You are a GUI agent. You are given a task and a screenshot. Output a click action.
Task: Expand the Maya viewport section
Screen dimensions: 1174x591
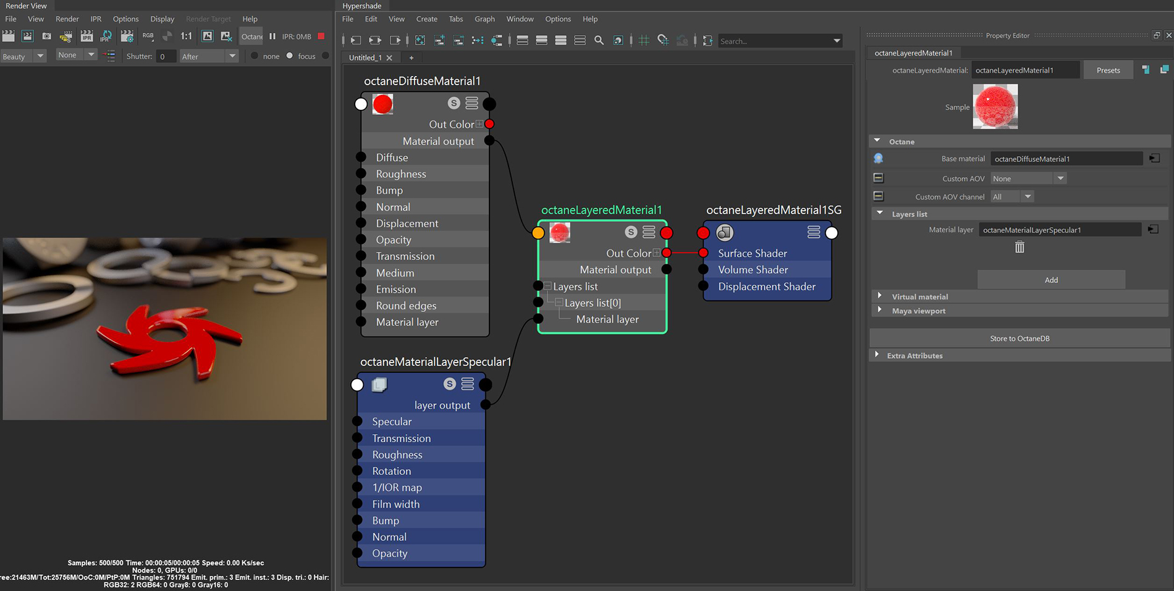click(x=879, y=310)
